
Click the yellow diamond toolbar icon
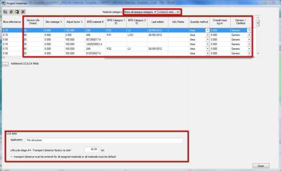11,12
